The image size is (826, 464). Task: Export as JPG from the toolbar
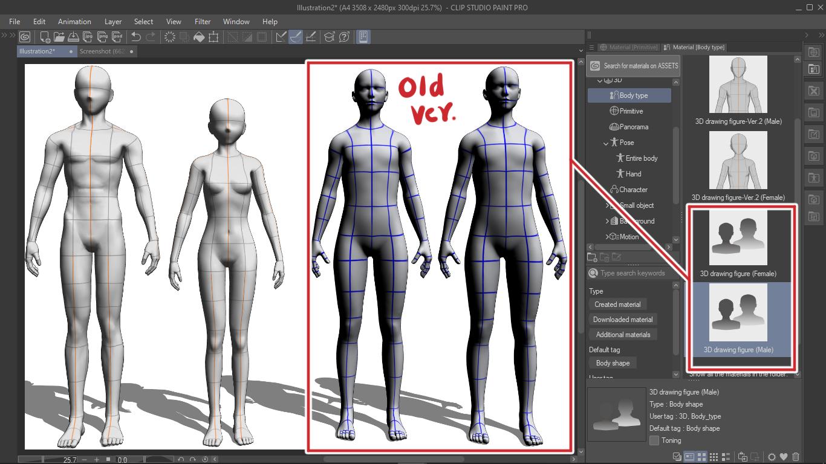[x=88, y=37]
